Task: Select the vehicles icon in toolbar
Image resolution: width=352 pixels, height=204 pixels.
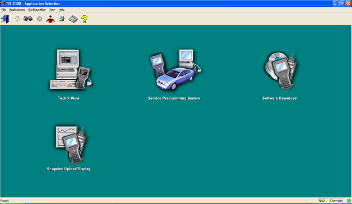Action: 28,19
